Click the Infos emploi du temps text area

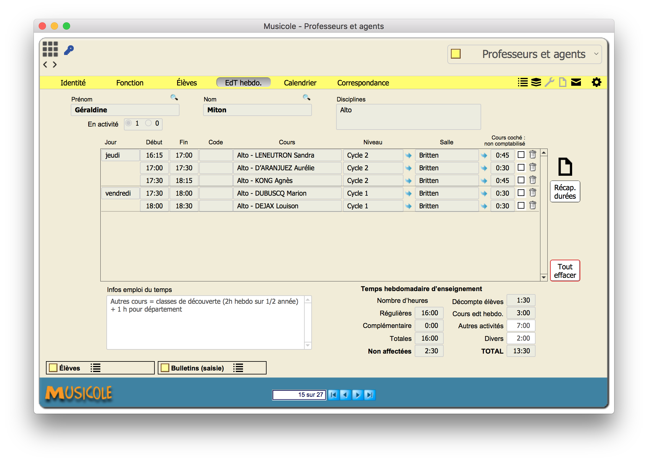pos(206,322)
